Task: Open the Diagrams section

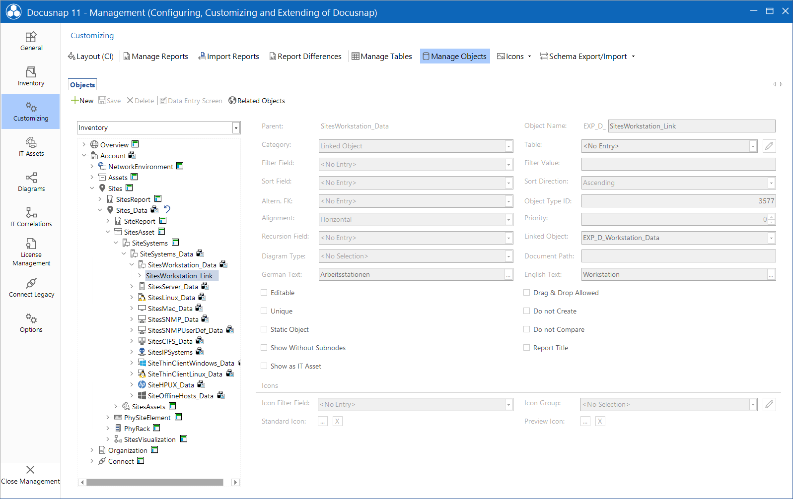Action: click(x=31, y=183)
